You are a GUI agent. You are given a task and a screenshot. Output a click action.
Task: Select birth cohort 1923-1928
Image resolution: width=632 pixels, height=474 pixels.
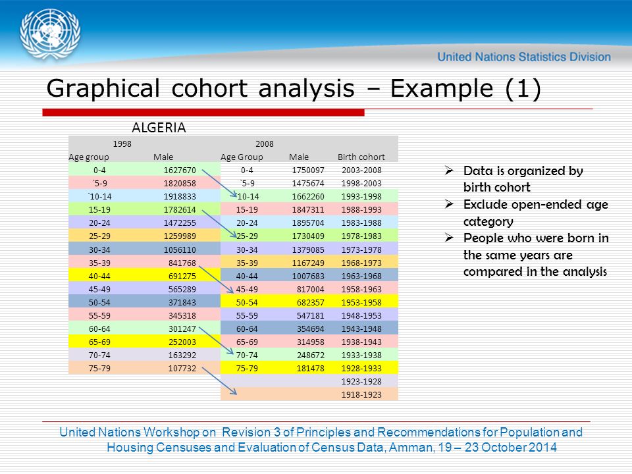361,382
